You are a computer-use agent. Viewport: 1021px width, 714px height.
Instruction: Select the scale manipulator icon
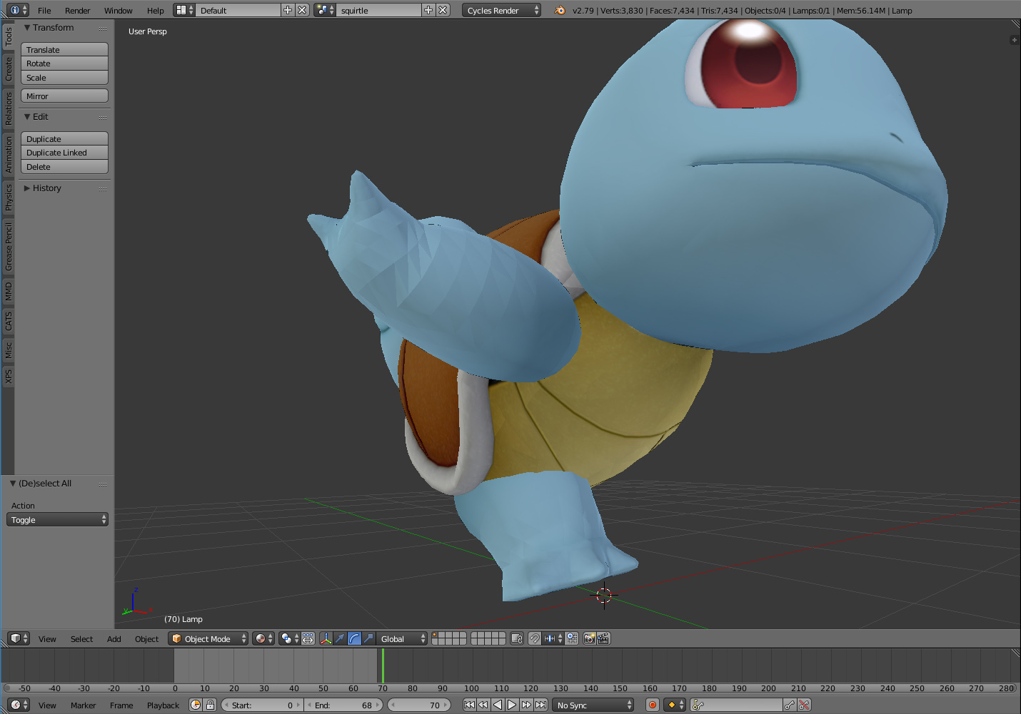click(x=368, y=638)
